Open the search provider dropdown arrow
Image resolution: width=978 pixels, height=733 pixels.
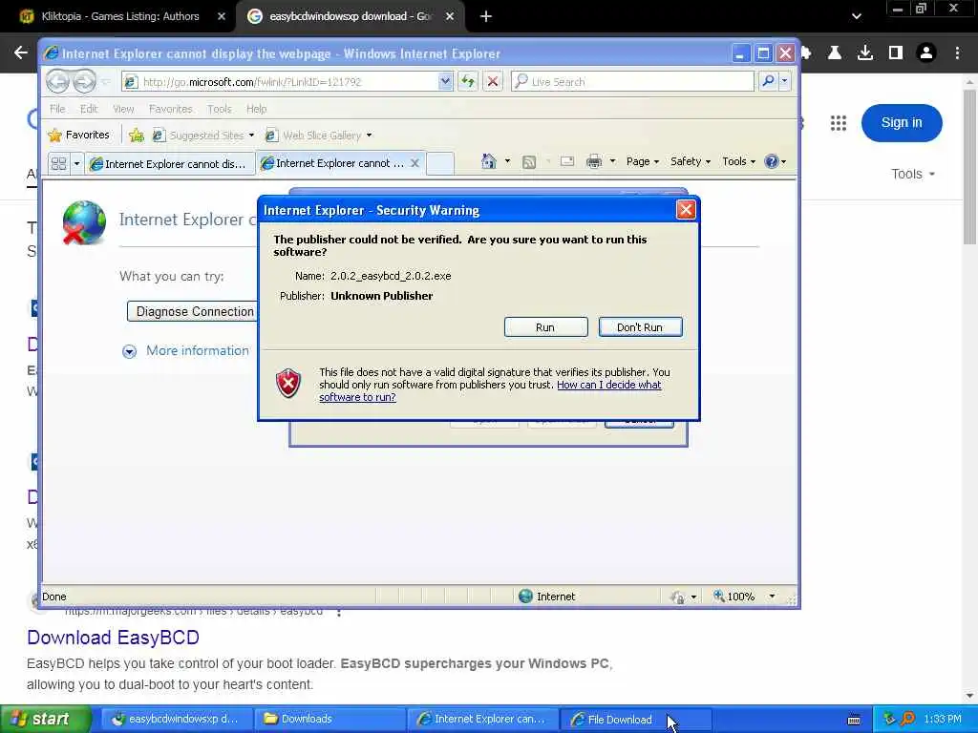pyautogui.click(x=785, y=81)
